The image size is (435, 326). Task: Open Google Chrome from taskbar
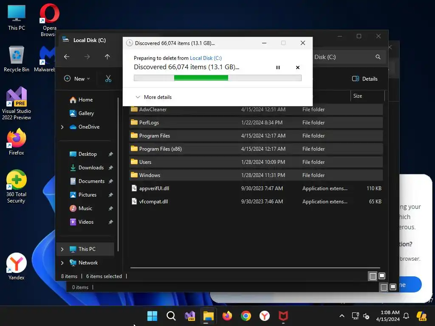tap(246, 316)
